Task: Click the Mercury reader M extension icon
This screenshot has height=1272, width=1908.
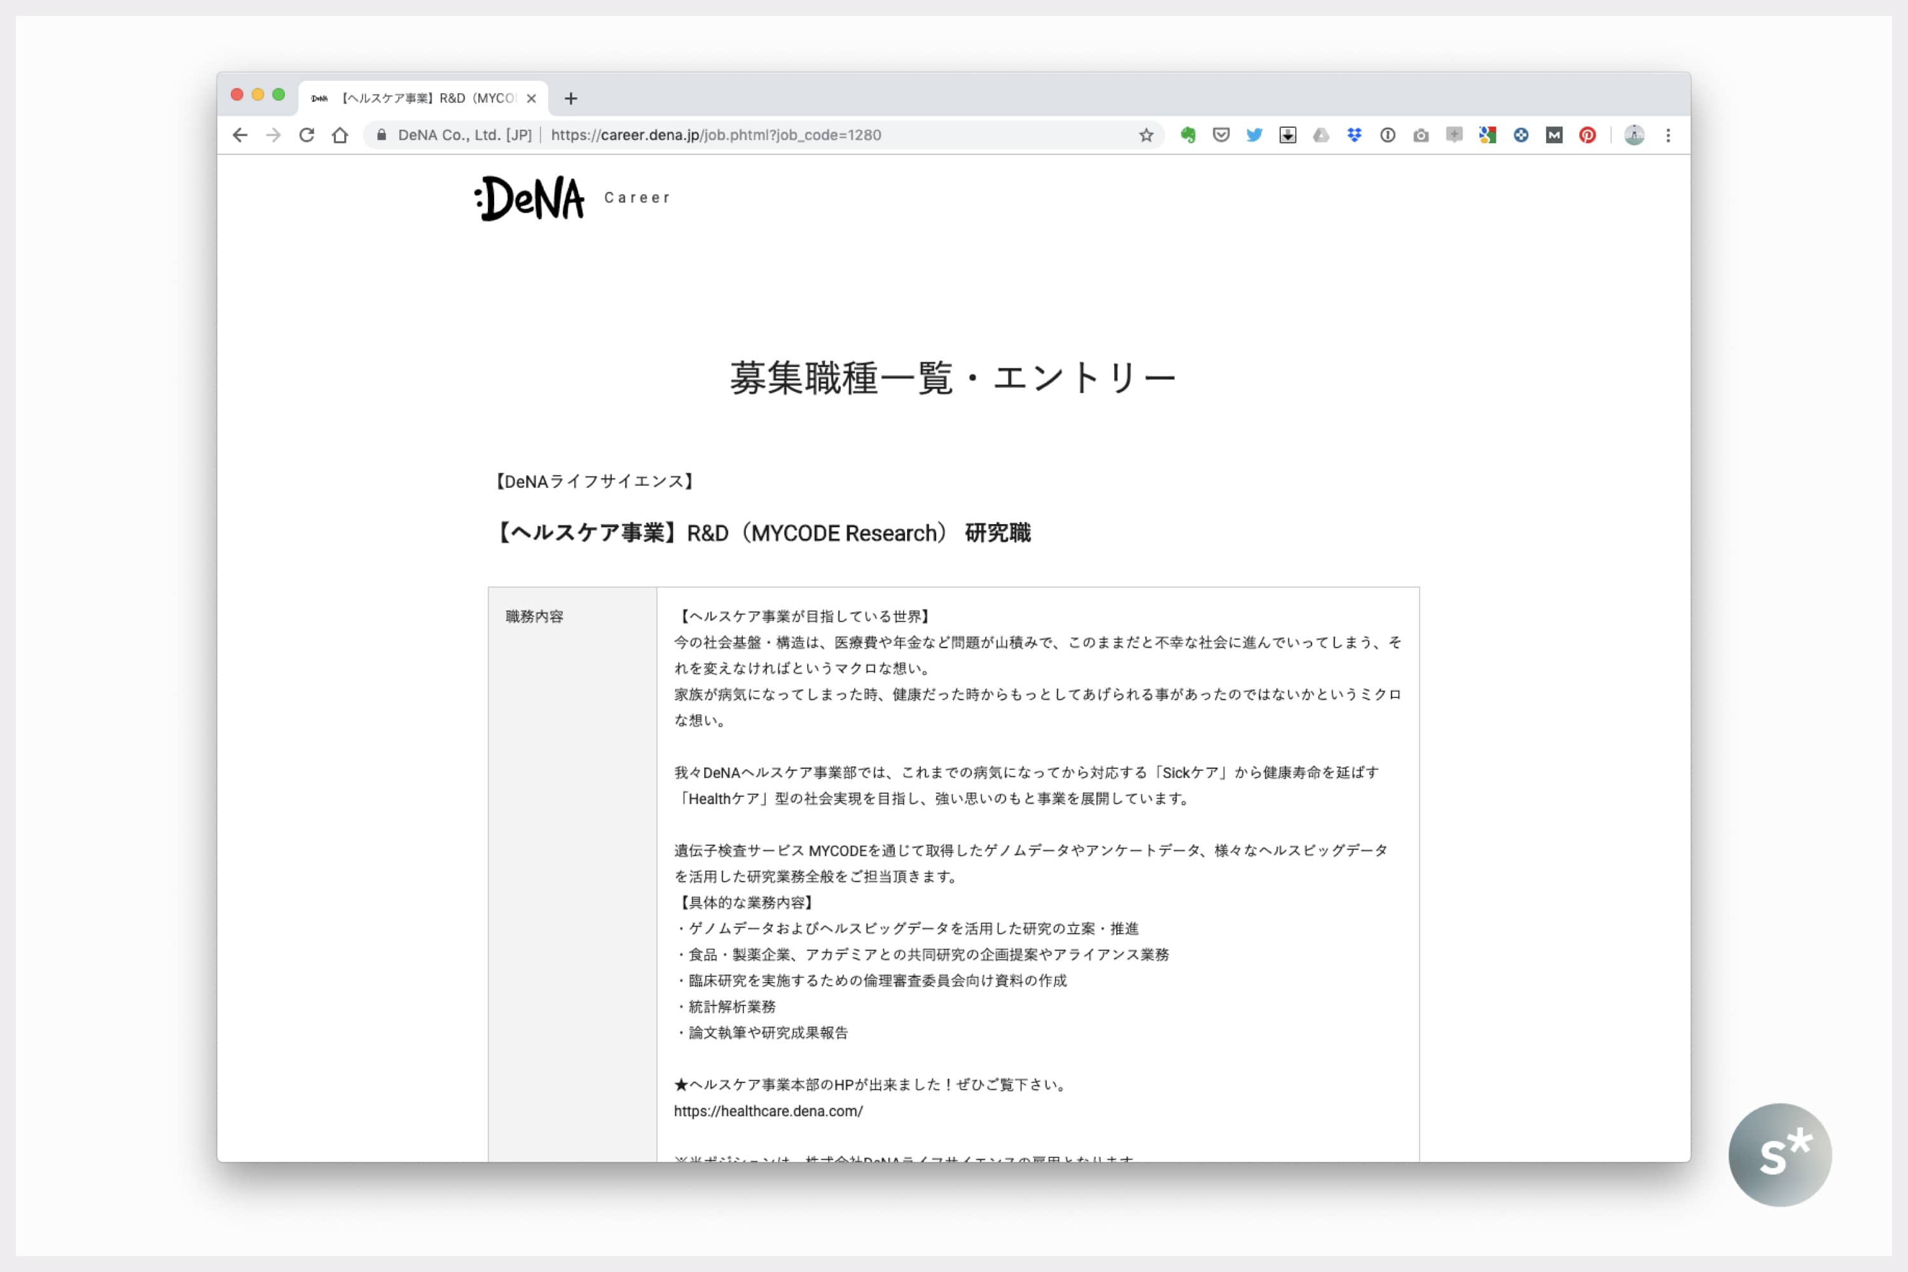Action: [1554, 135]
